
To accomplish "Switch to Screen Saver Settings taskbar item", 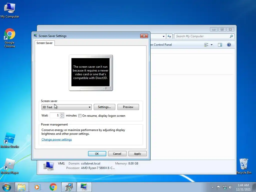I will [84, 187].
